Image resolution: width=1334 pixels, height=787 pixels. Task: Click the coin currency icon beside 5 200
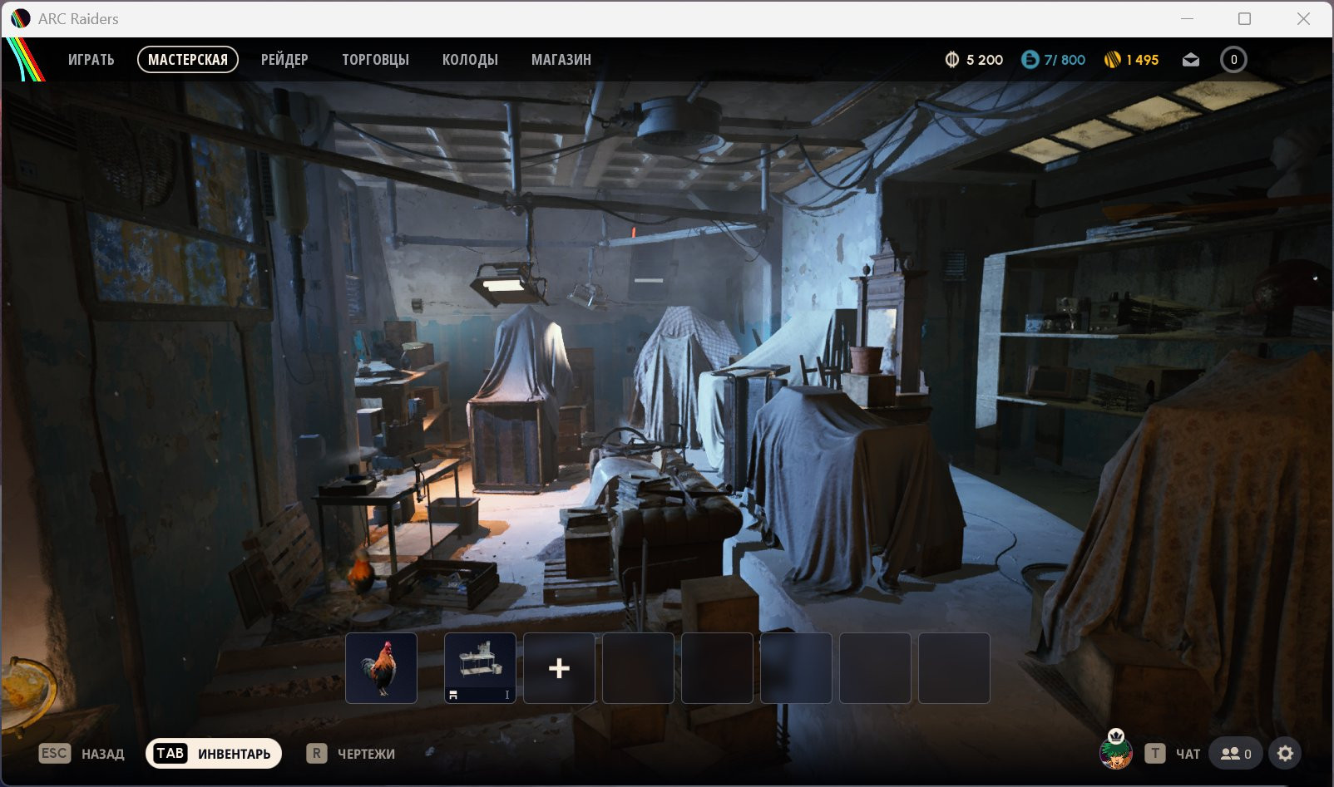[x=952, y=60]
